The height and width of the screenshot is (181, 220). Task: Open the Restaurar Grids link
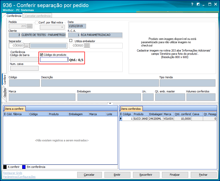[x=13, y=173]
